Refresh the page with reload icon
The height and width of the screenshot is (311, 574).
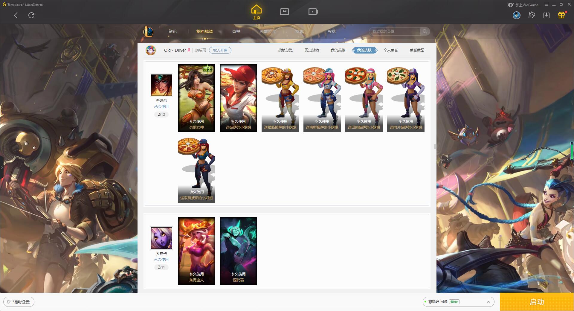31,15
